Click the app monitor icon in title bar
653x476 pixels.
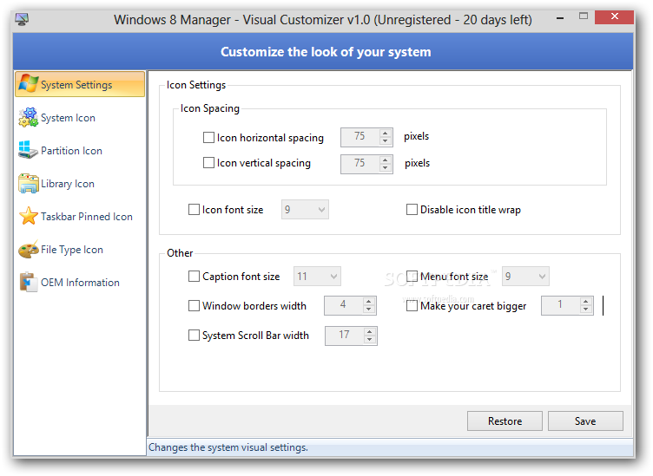tap(22, 19)
